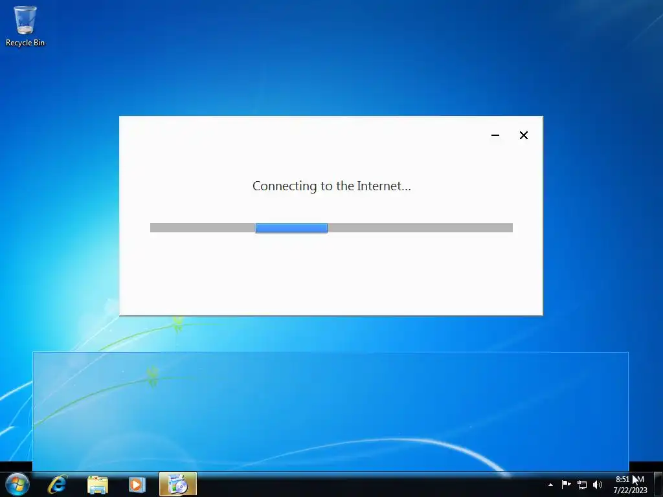Close the Connecting to the Internet dialog
The image size is (663, 497).
523,135
